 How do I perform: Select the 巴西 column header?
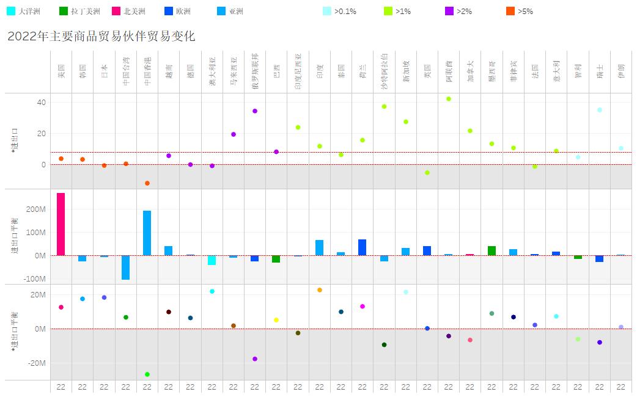pos(277,71)
